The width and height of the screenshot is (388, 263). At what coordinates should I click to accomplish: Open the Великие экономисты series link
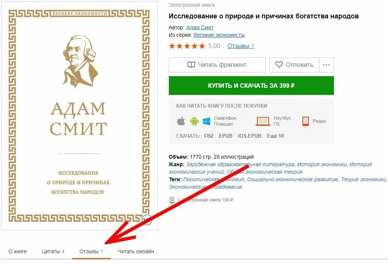pyautogui.click(x=219, y=35)
